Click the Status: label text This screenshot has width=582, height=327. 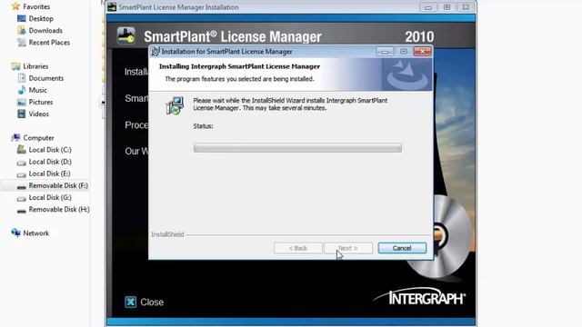(203, 126)
